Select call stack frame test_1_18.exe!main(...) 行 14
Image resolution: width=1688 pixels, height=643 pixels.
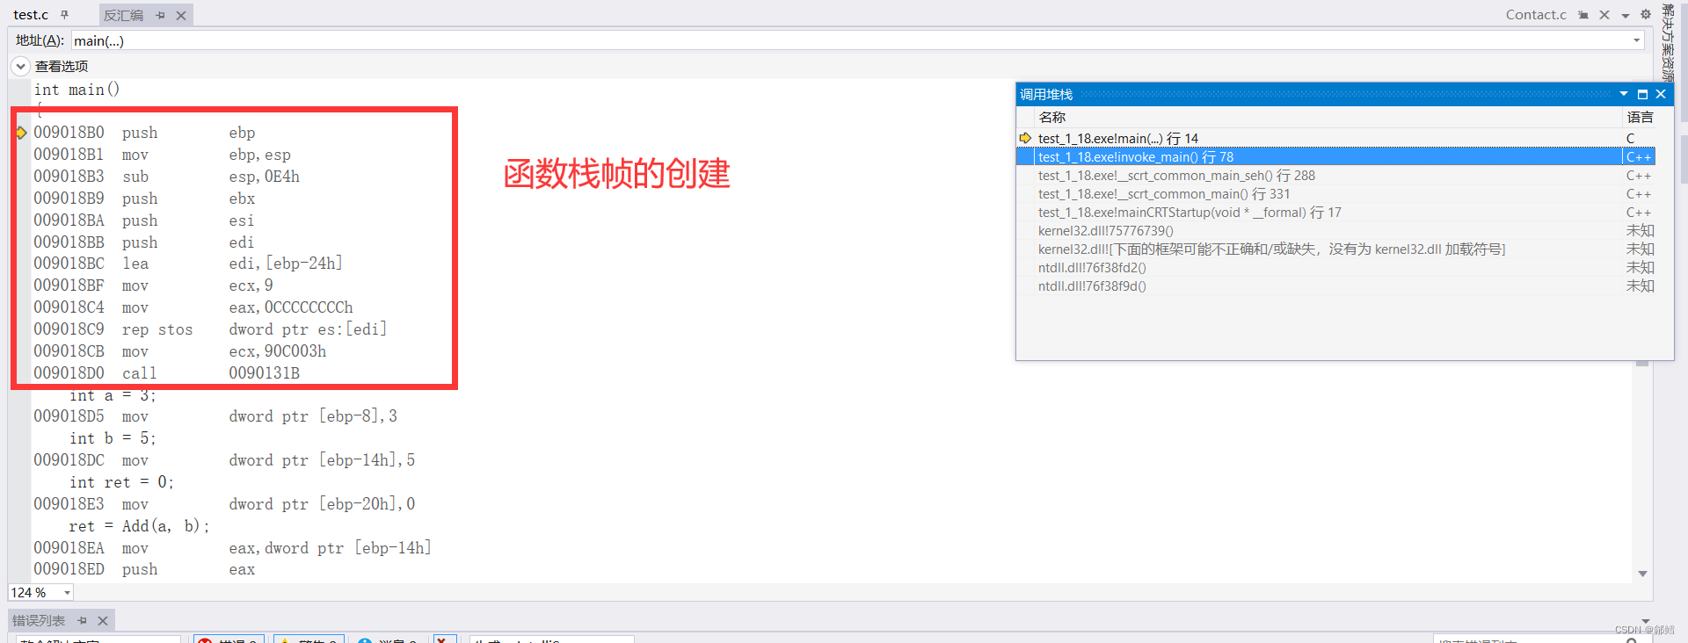[x=1117, y=138]
